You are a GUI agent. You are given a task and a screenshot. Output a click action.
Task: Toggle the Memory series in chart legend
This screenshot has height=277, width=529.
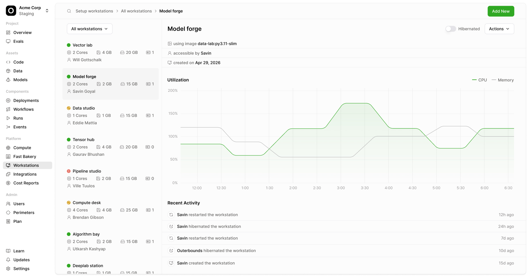503,80
